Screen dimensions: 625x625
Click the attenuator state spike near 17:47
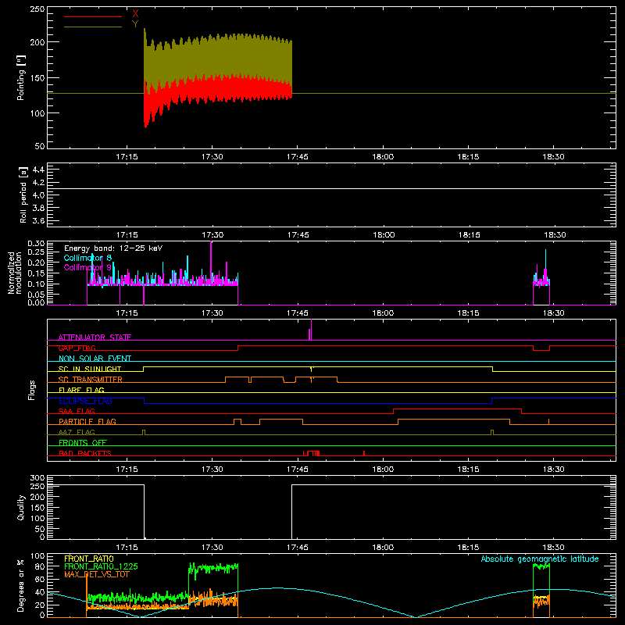[x=311, y=330]
